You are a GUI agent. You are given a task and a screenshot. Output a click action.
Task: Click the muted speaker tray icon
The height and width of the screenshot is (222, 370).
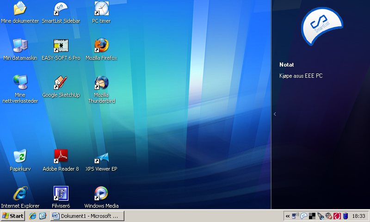328,216
